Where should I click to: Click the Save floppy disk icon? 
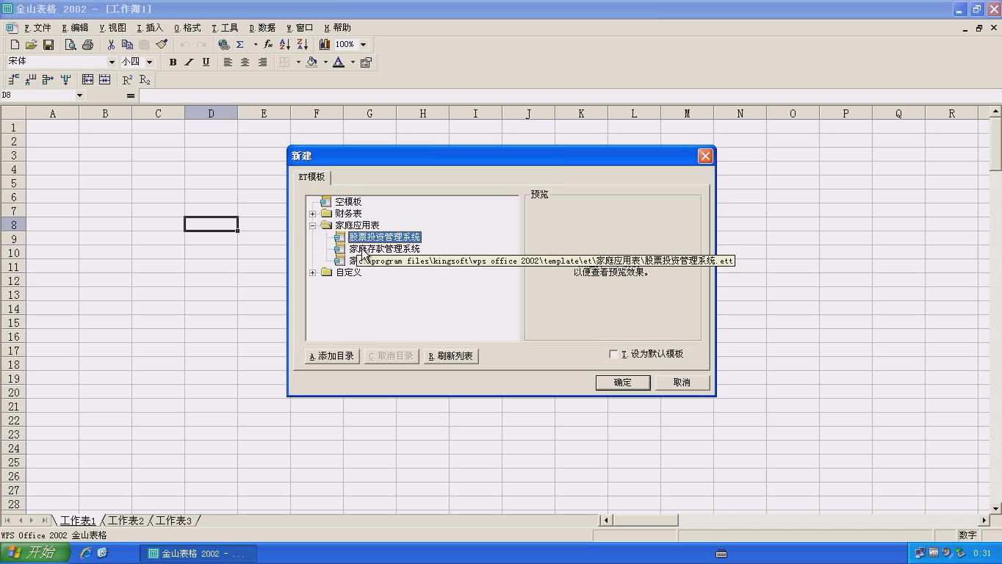point(48,45)
